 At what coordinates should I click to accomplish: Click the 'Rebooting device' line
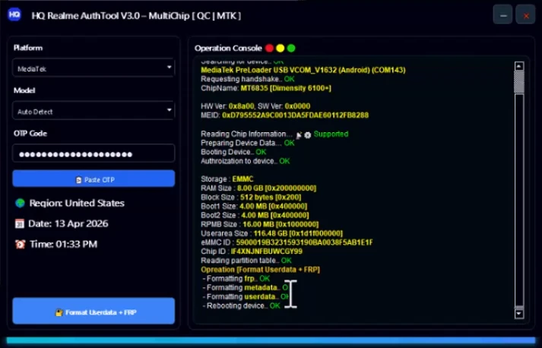click(x=241, y=305)
